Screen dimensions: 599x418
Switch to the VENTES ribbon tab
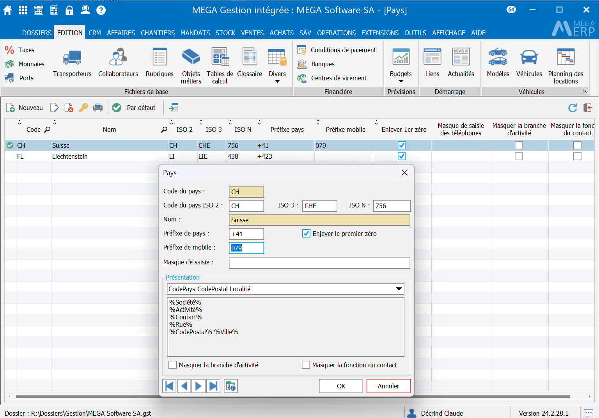[252, 33]
